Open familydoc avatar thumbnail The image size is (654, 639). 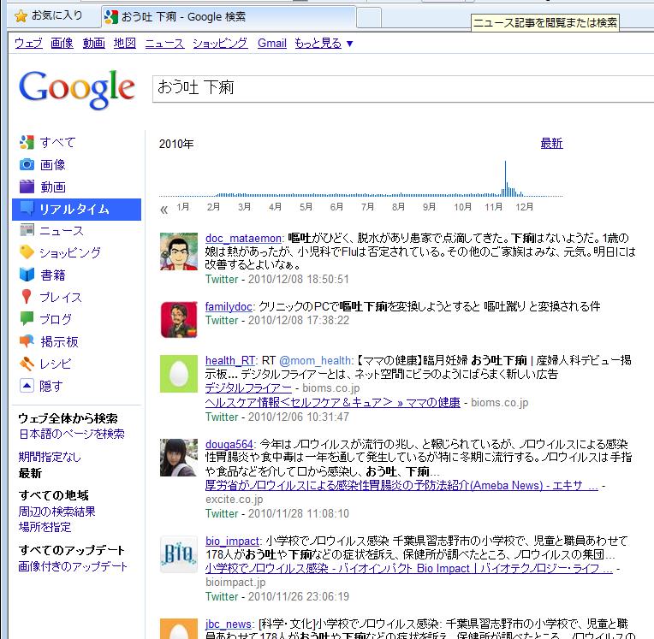coord(179,319)
